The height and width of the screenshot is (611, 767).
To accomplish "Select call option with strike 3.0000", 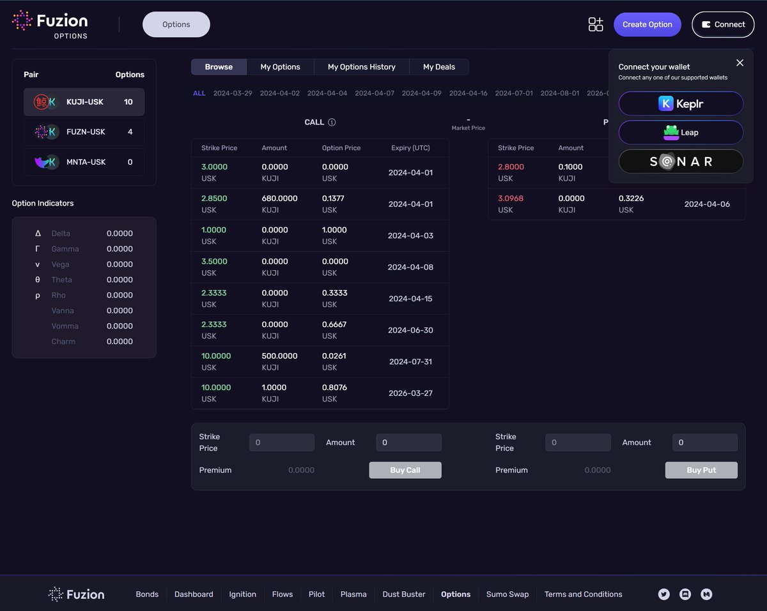I will tap(320, 172).
